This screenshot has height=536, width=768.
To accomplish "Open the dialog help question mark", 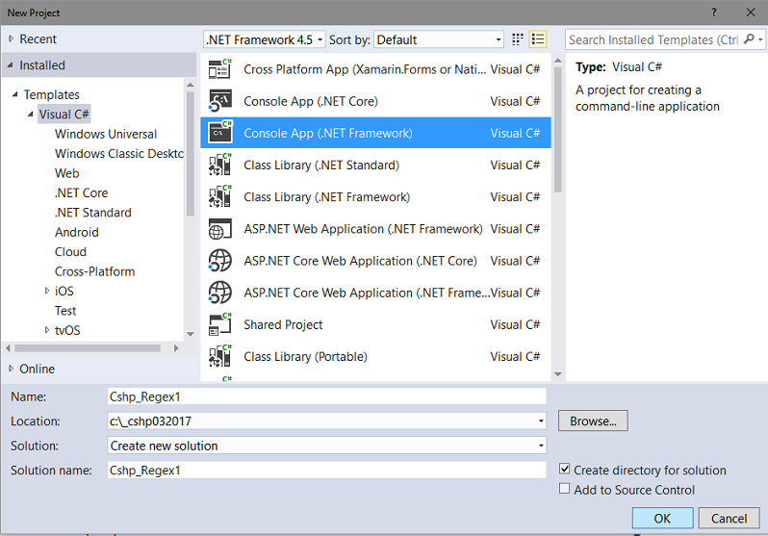I will (x=714, y=13).
